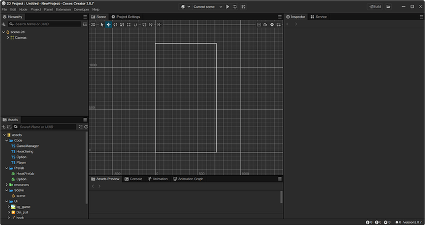425x225 pixels.
Task: Expand the Canvas node
Action: pyautogui.click(x=8, y=37)
